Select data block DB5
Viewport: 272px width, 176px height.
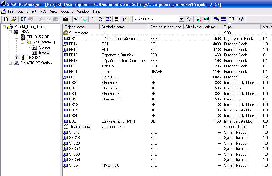click(72, 99)
